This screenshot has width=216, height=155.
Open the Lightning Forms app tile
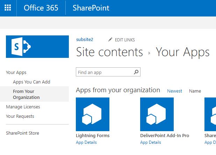click(x=93, y=114)
